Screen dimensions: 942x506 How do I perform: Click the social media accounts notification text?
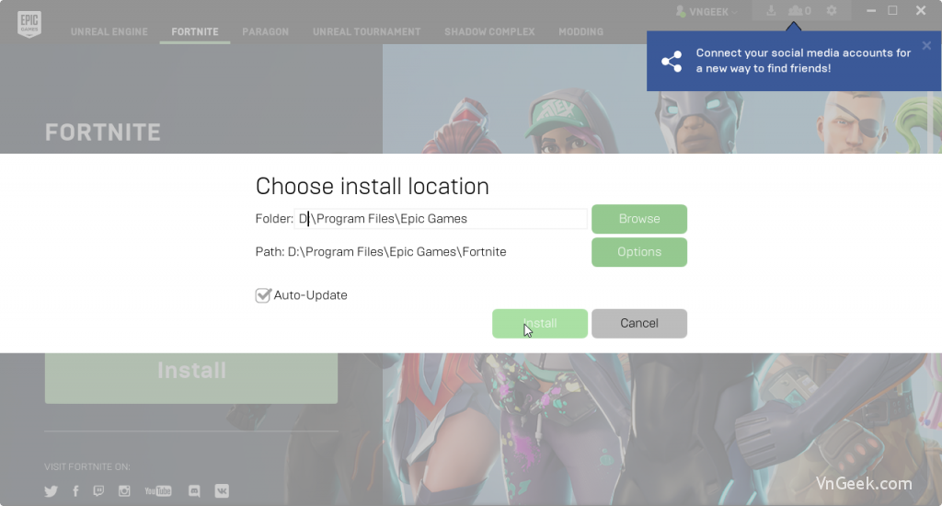click(803, 61)
